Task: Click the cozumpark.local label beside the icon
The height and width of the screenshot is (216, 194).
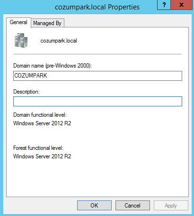Action: click(59, 41)
